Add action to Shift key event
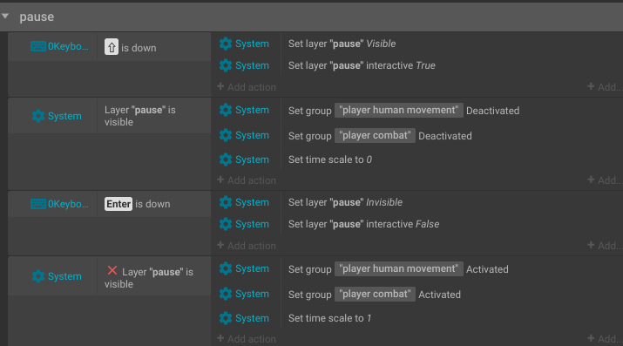This screenshot has height=346, width=623. [x=247, y=87]
